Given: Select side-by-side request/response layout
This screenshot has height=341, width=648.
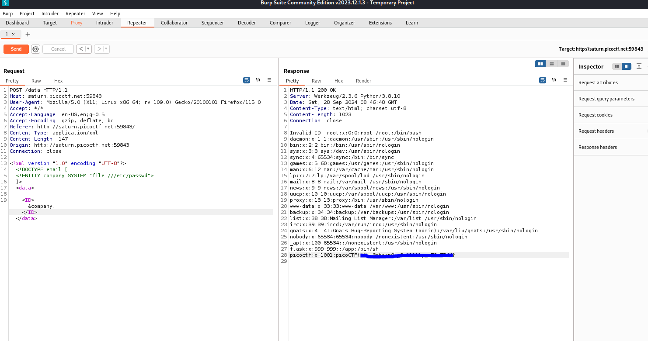Looking at the screenshot, I should point(540,64).
